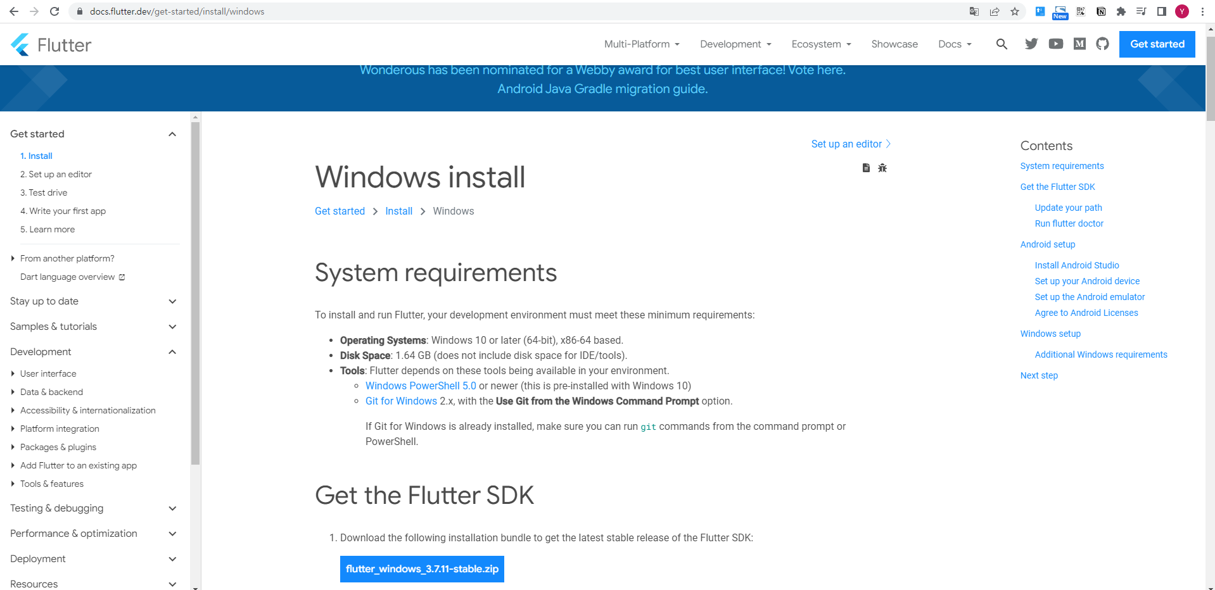Click the blue Get started button

(1157, 44)
